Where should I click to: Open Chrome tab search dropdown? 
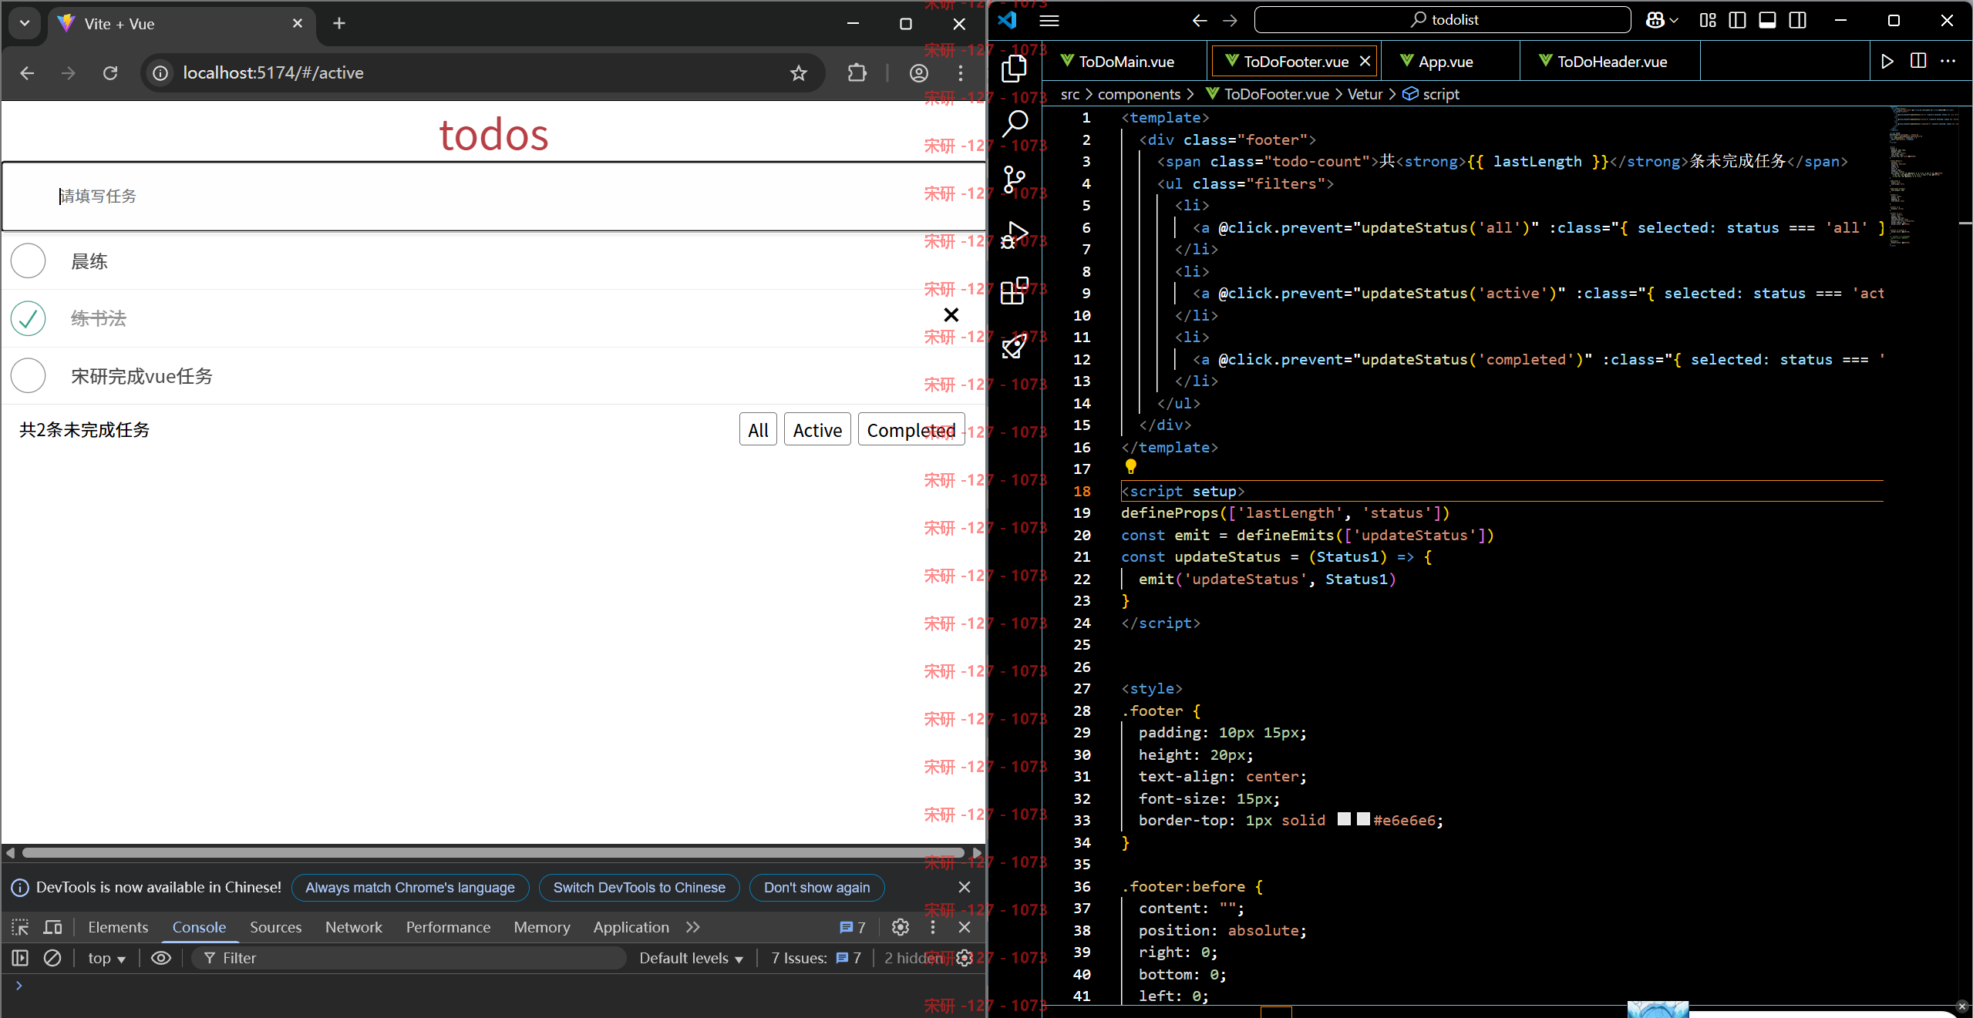pyautogui.click(x=25, y=23)
